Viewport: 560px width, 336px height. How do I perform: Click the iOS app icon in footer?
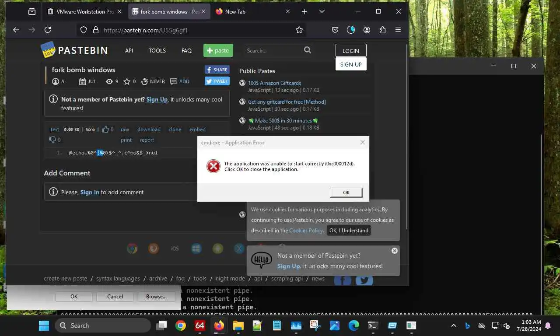coord(175,248)
